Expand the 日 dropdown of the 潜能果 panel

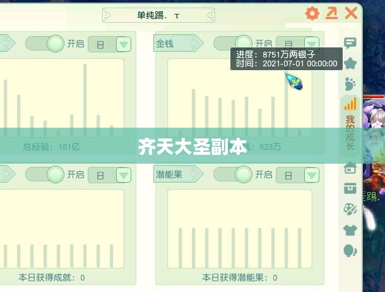312,175
